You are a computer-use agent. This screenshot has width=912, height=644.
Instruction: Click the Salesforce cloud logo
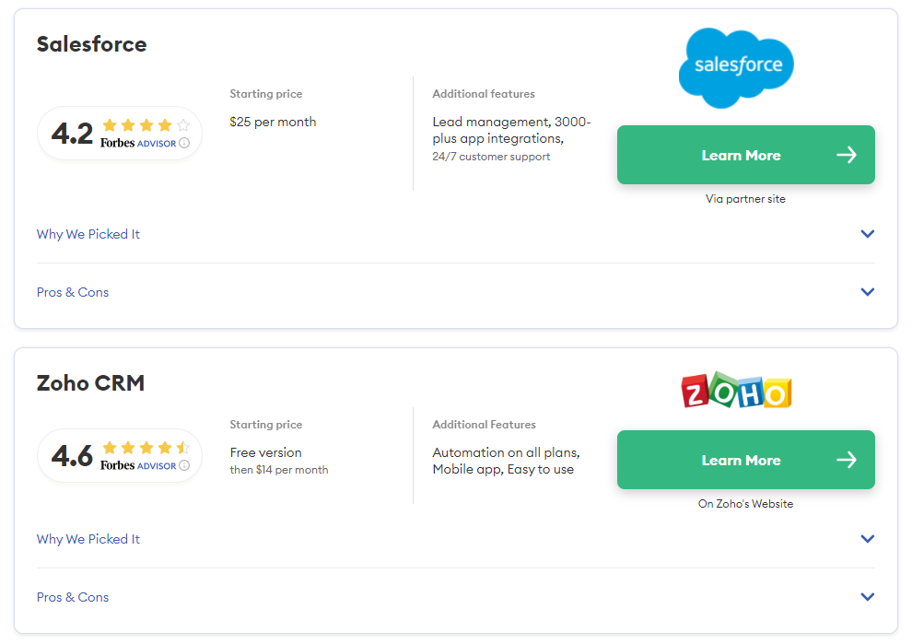pyautogui.click(x=735, y=67)
